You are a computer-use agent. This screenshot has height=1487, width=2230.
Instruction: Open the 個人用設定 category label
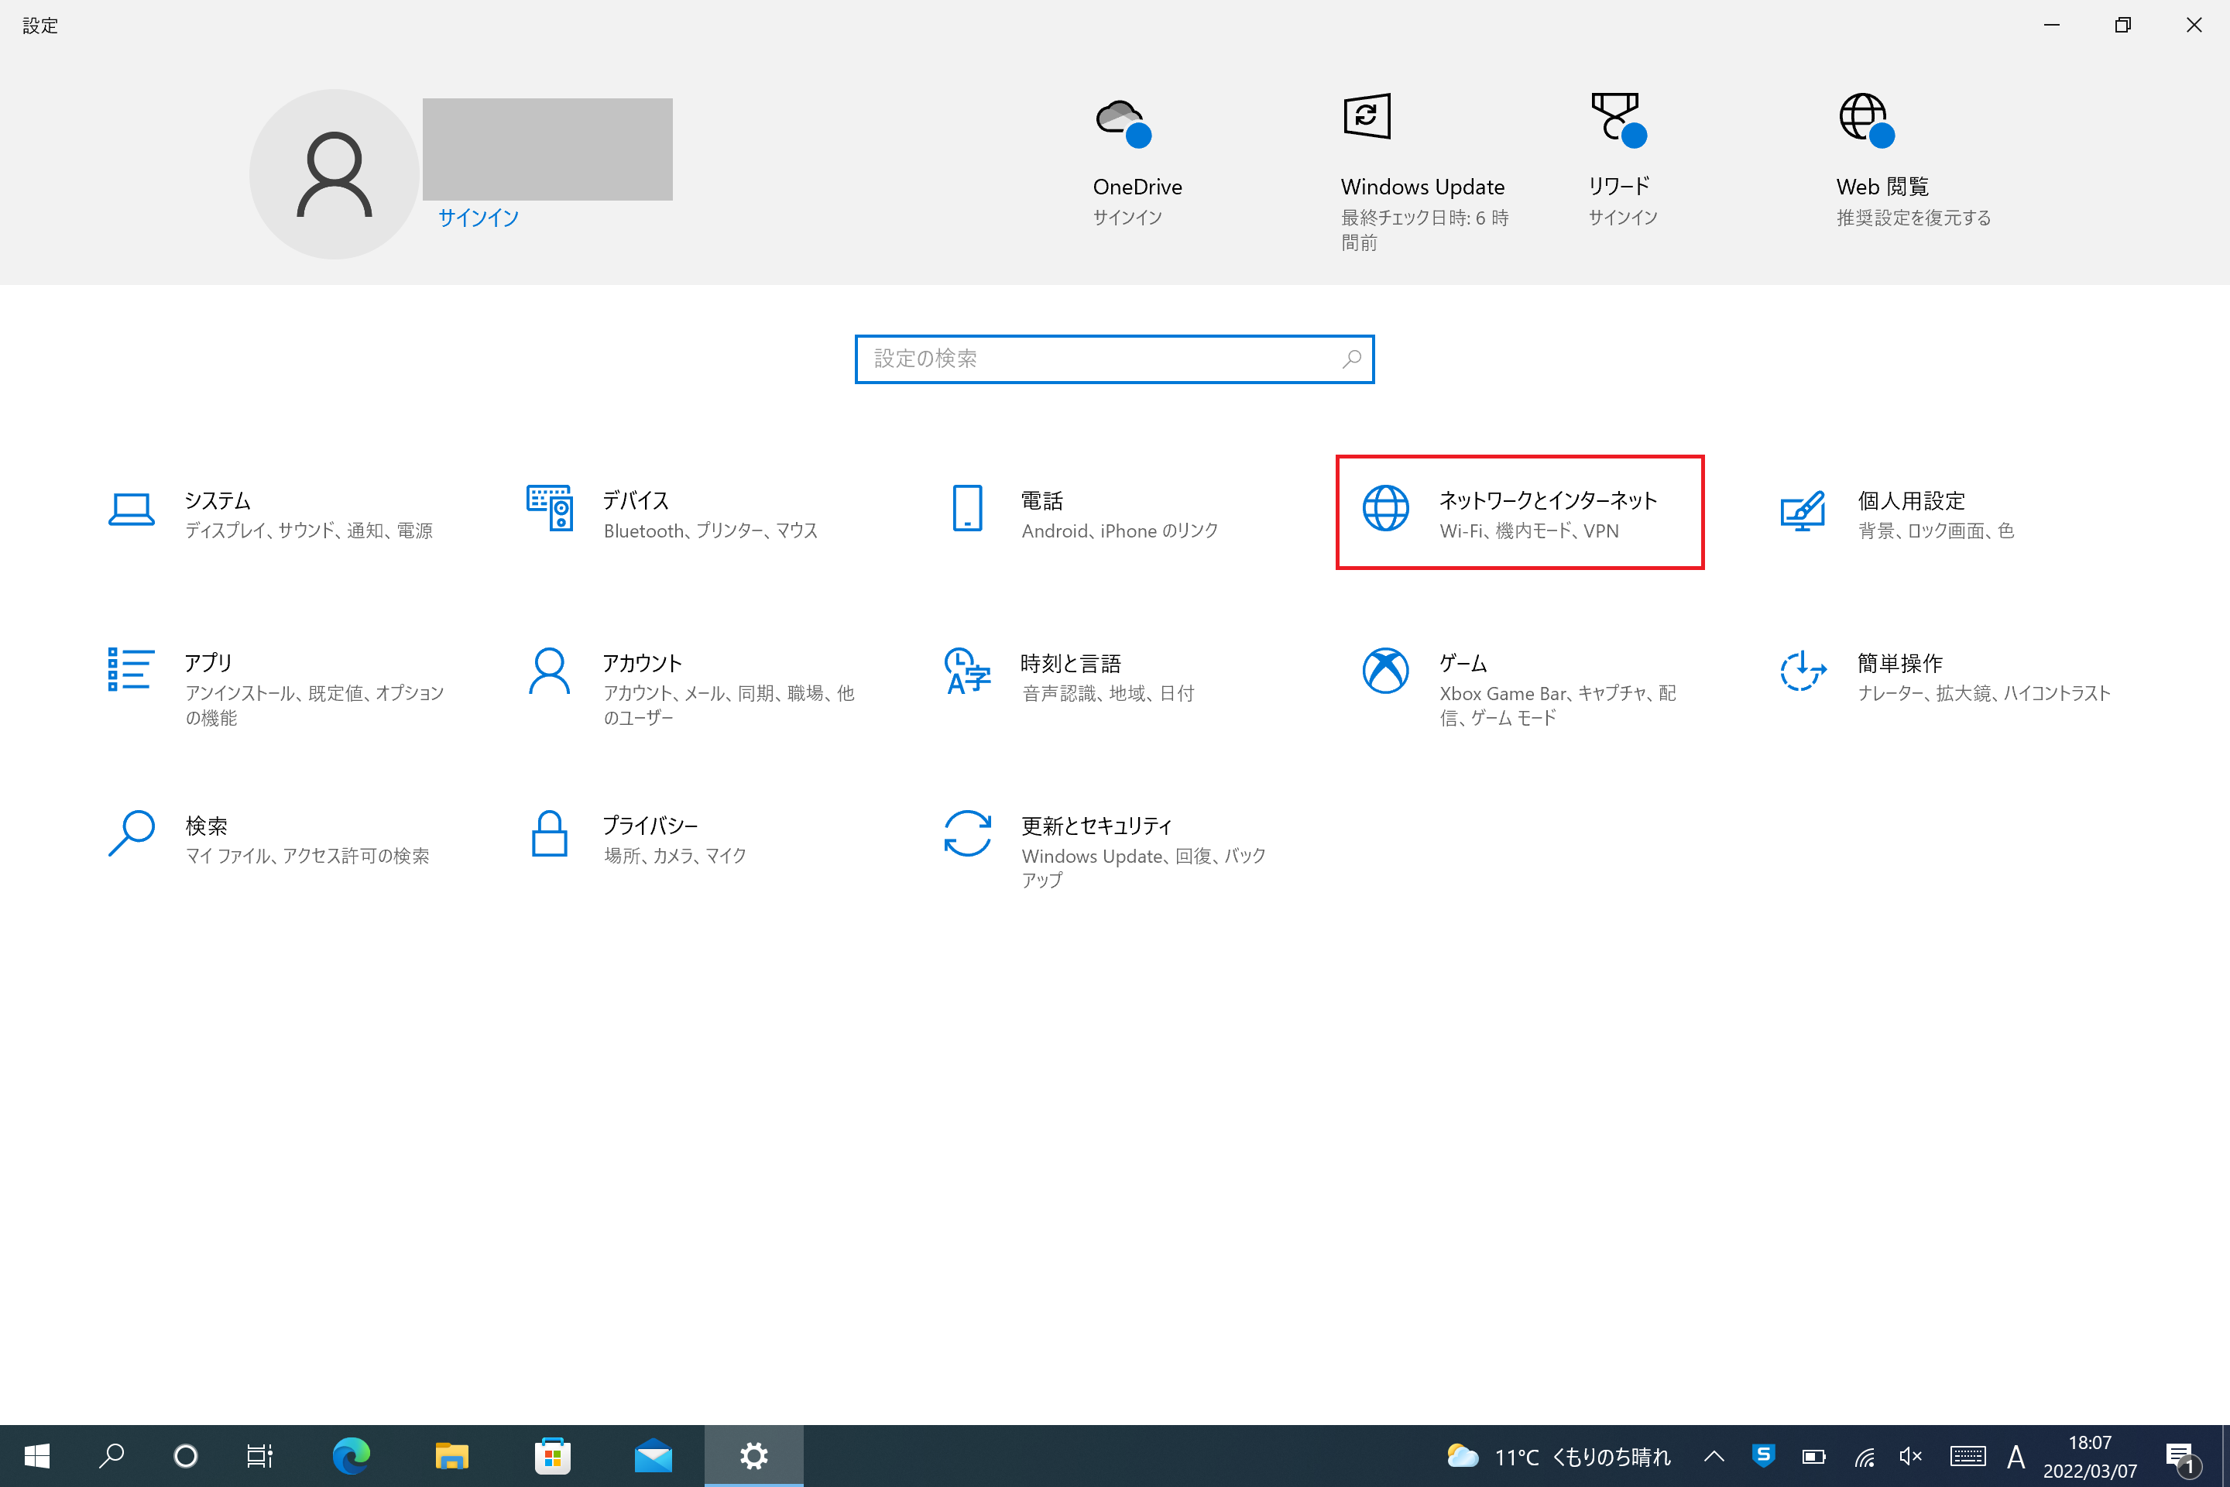coord(1912,500)
